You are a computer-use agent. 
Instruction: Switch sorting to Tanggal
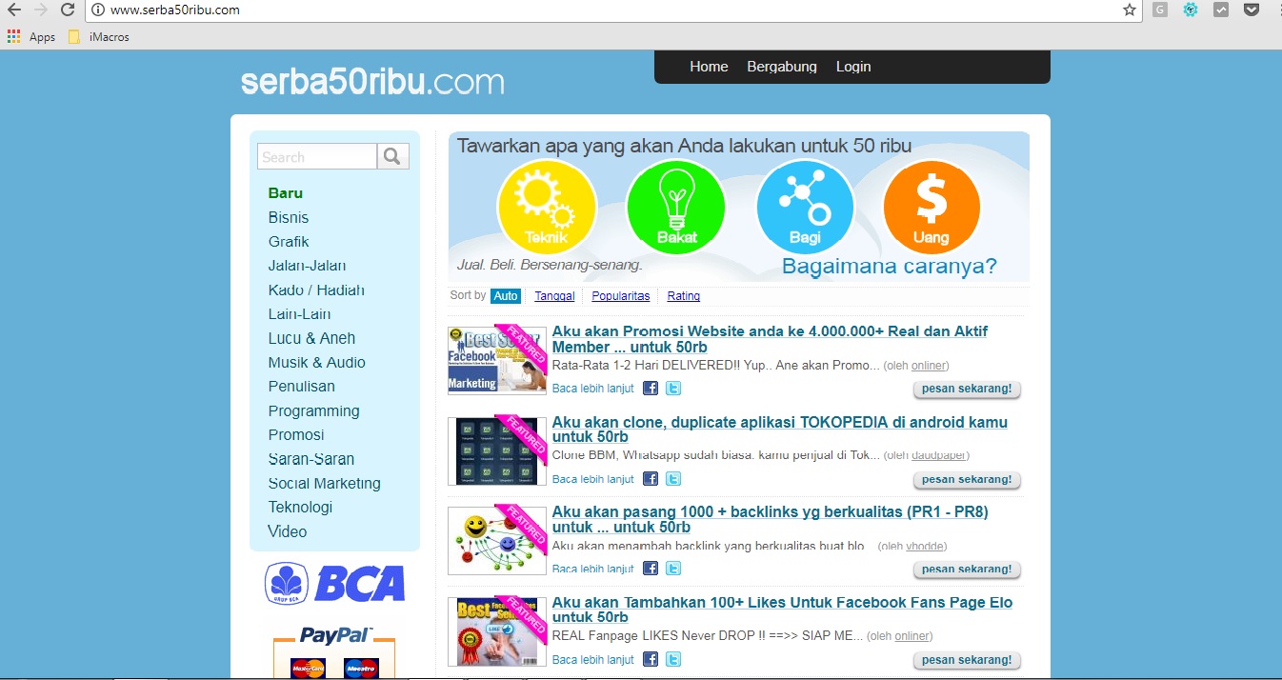click(554, 295)
